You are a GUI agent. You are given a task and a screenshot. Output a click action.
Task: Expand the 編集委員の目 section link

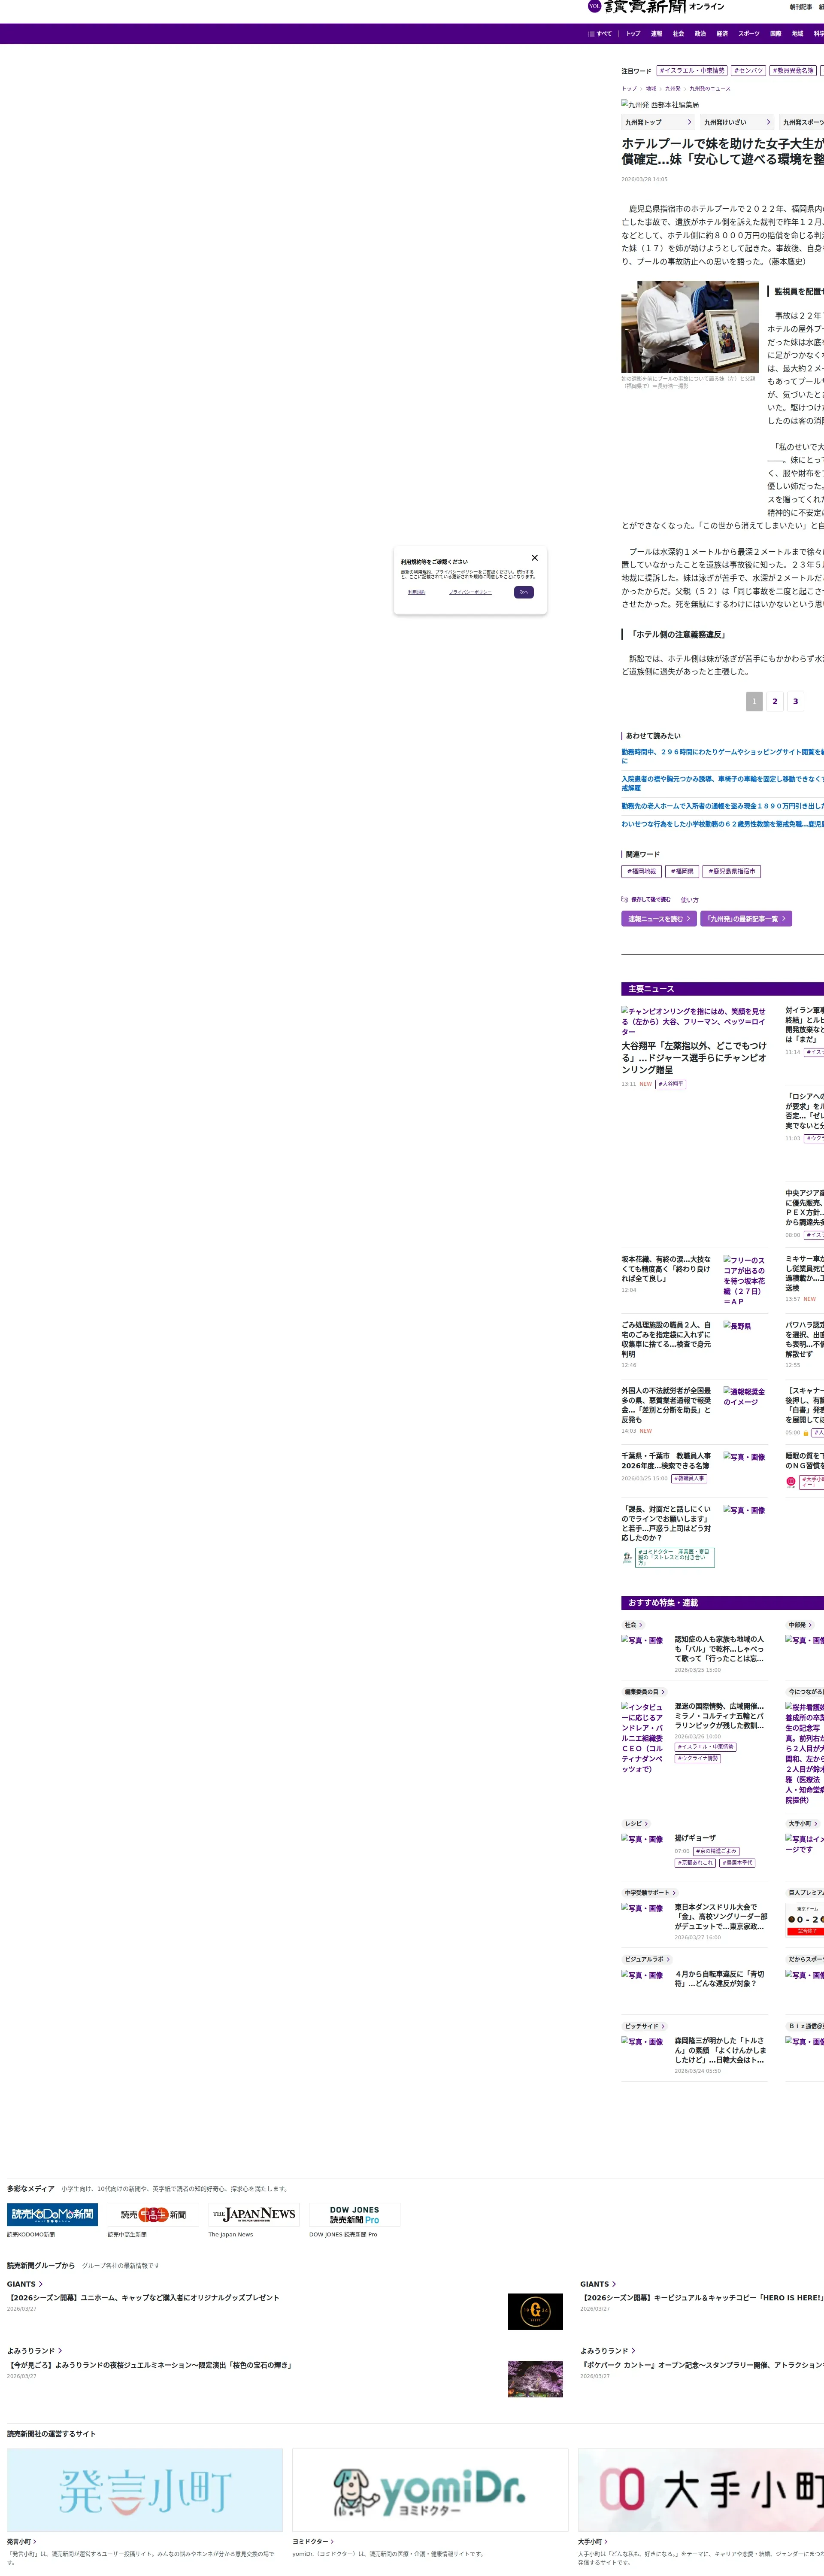(x=645, y=1692)
